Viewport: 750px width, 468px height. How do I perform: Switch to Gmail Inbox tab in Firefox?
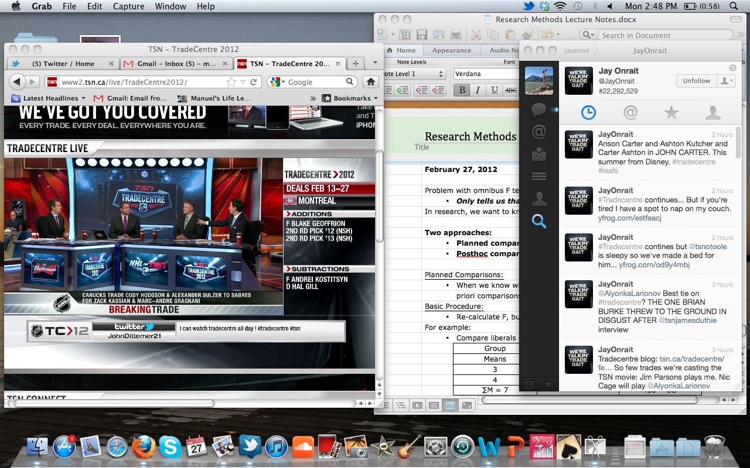point(176,64)
